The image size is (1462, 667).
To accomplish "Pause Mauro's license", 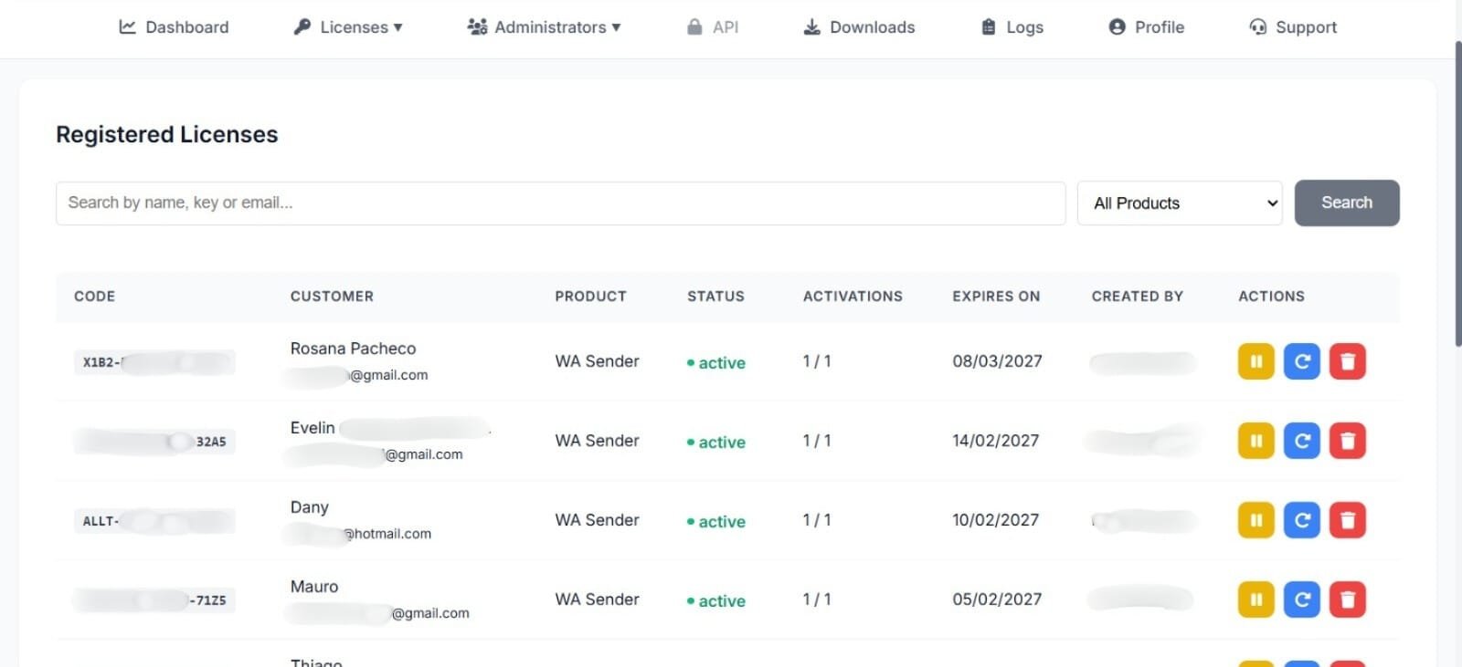I will [x=1255, y=599].
